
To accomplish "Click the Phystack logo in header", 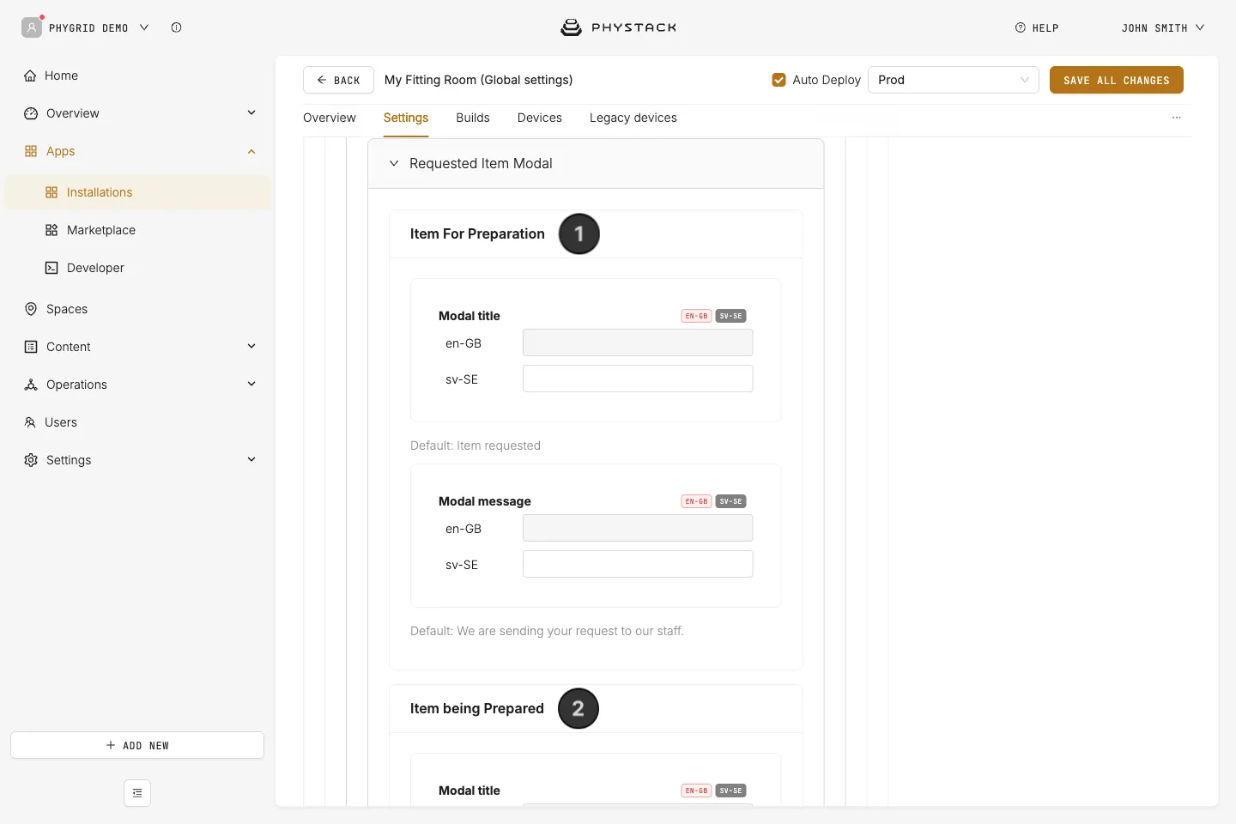I will pyautogui.click(x=618, y=27).
